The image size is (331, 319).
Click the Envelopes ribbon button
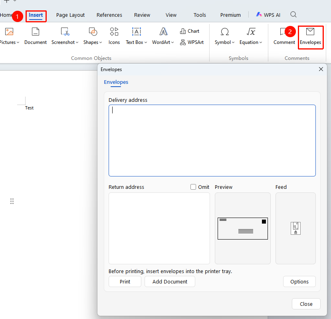click(x=310, y=36)
